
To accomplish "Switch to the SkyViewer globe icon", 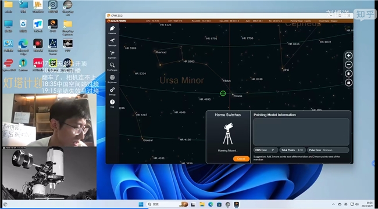I will [x=112, y=79].
